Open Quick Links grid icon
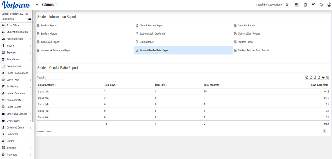 coord(29,19)
